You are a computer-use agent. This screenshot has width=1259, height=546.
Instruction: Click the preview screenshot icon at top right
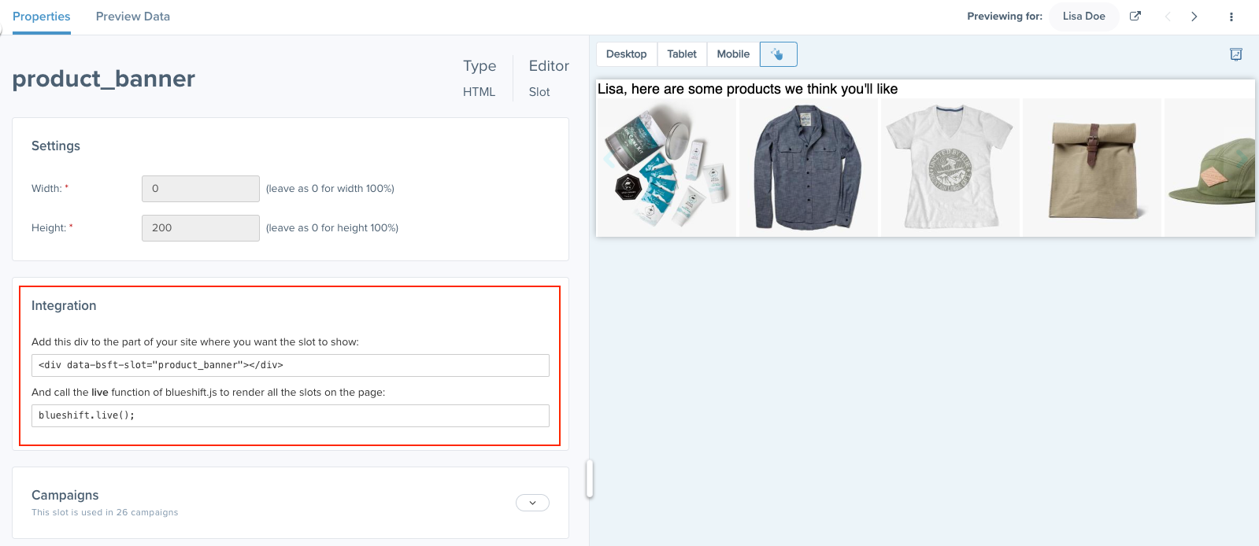tap(1235, 54)
